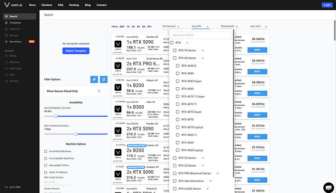This screenshot has height=193, width=336.
Task: Open the Docs menu item
Action: pos(32,5)
